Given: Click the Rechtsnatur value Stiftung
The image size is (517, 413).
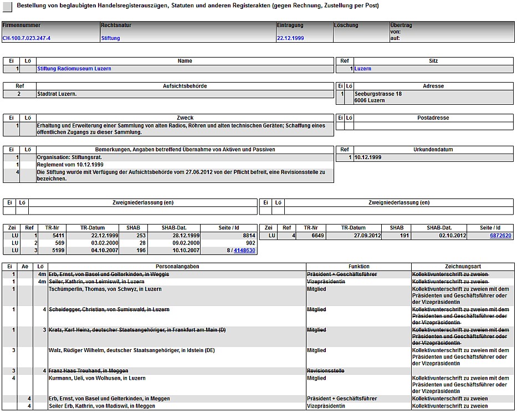Looking at the screenshot, I should 110,38.
